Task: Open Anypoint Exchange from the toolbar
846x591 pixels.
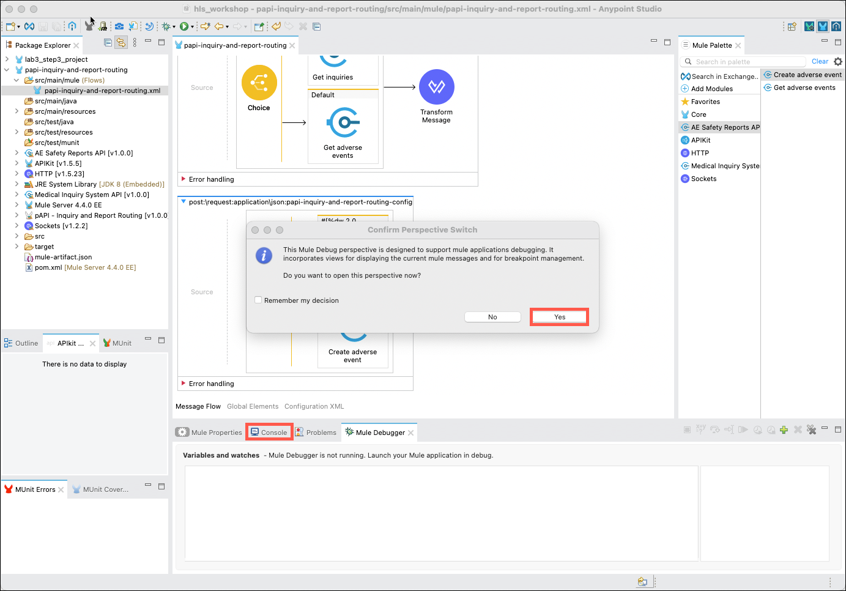Action: pyautogui.click(x=29, y=26)
